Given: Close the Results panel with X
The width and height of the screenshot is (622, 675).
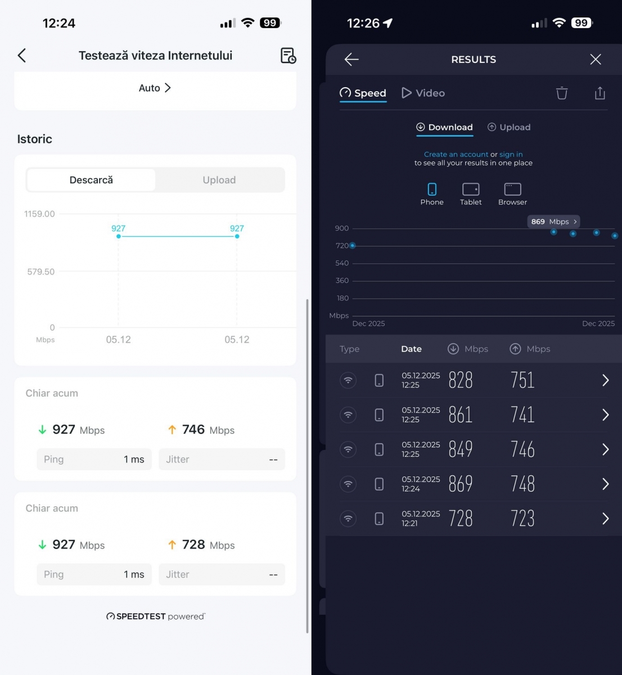Looking at the screenshot, I should click(596, 60).
